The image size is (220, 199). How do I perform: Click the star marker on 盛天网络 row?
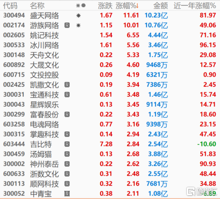point(79,15)
